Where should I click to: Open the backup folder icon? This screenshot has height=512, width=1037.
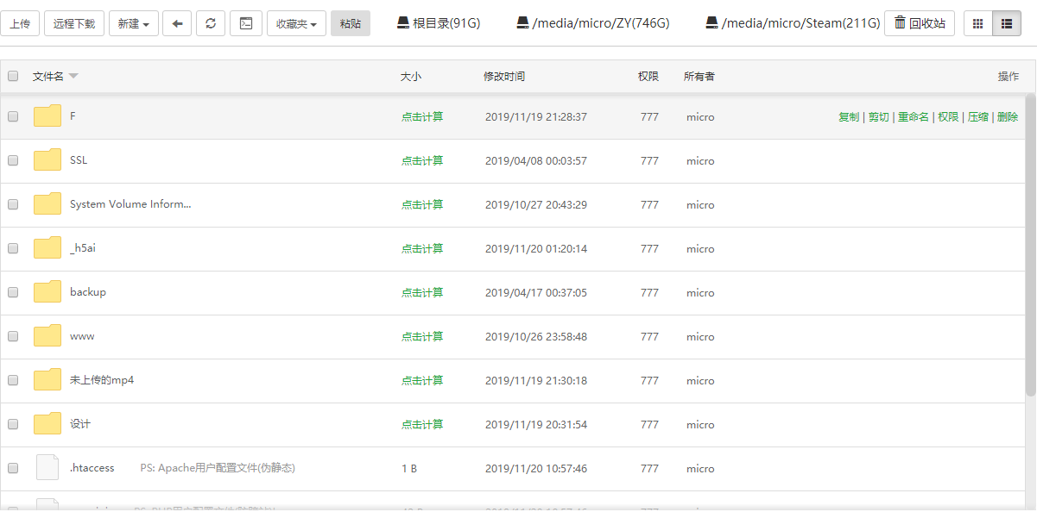click(x=47, y=292)
